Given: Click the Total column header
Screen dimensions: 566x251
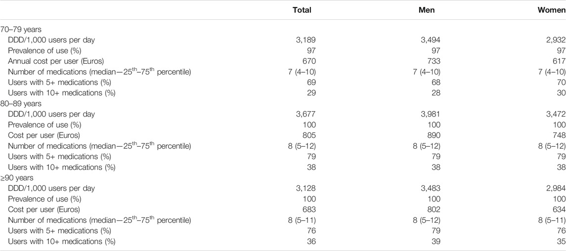Looking at the screenshot, I should 302,10.
